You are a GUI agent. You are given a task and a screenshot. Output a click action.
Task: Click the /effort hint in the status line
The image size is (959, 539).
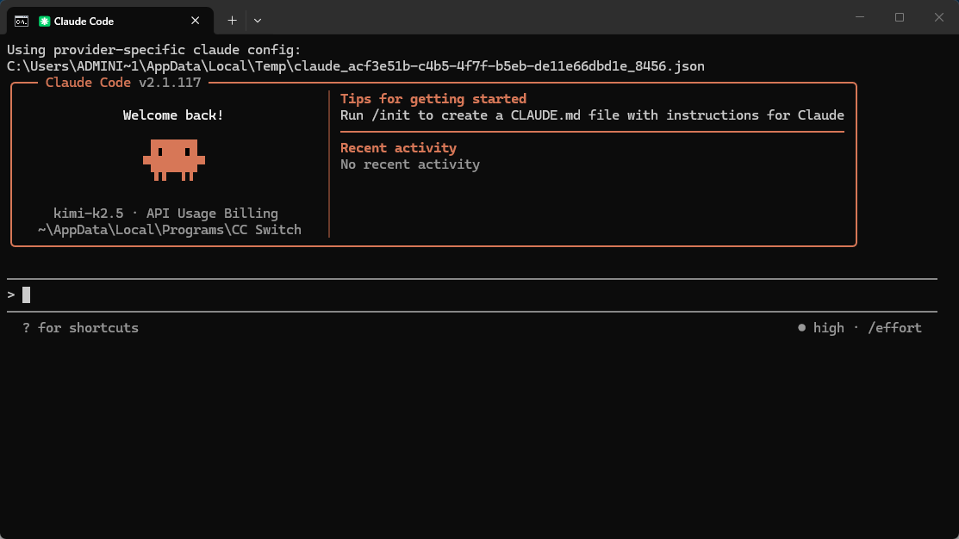click(894, 328)
